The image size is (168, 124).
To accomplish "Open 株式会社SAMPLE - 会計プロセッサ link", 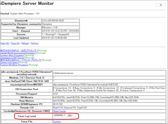I will 19,50.
